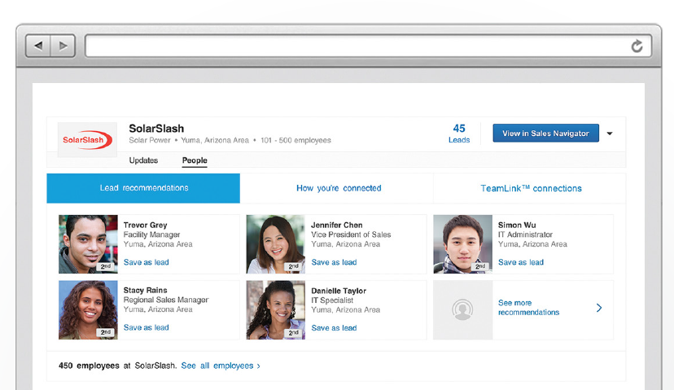Open Danielle Taylor's profile photo
Viewport: 674px width, 390px height.
[x=275, y=310]
